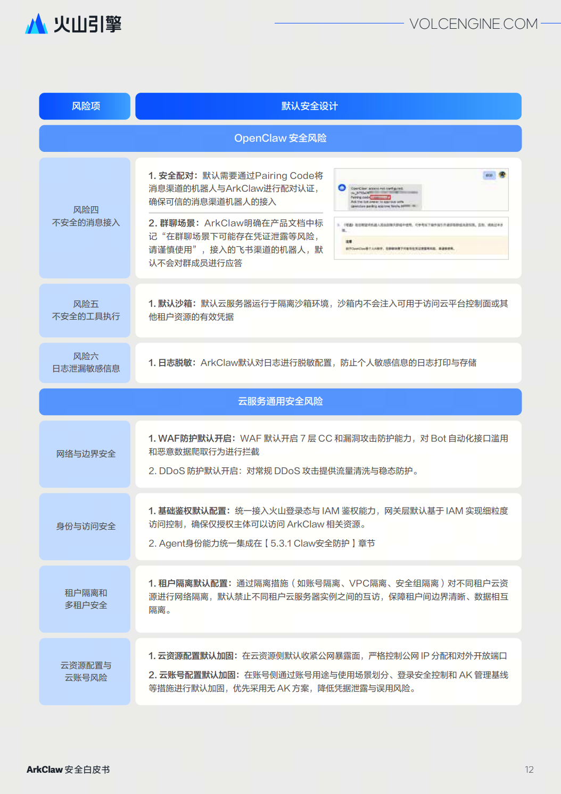The height and width of the screenshot is (794, 561).
Task: Click the 风险四 不安全的消息接入 cell
Action: pos(85,217)
